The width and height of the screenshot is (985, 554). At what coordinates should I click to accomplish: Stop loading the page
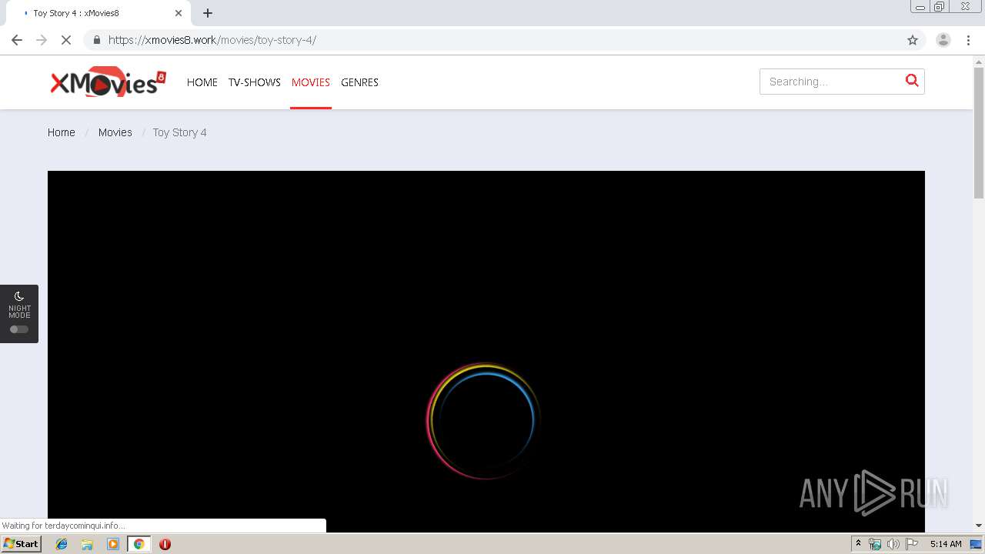coord(66,40)
